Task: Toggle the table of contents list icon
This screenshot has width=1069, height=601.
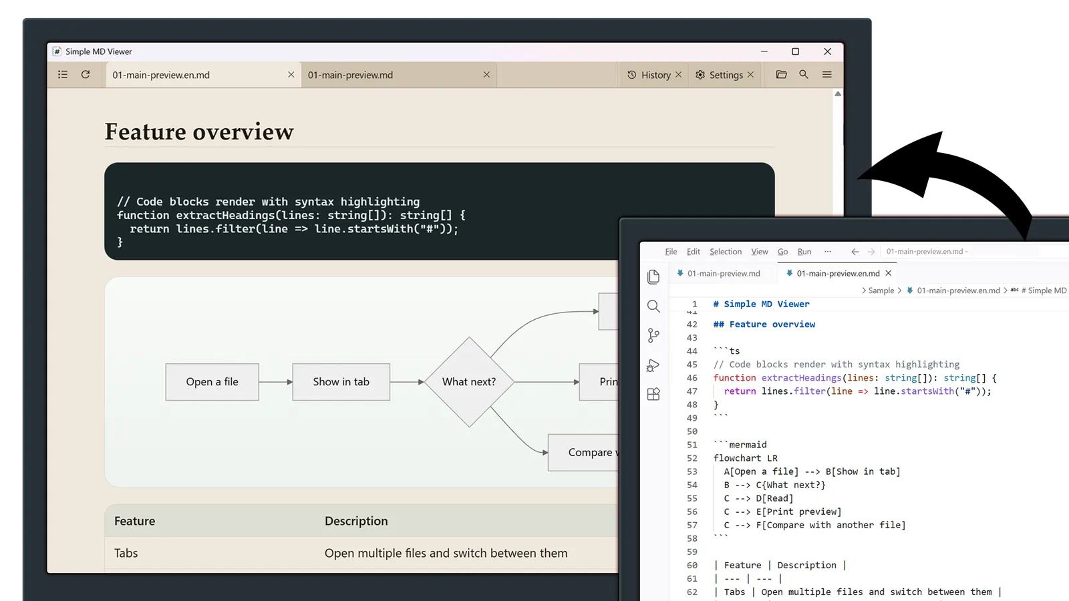Action: point(63,75)
